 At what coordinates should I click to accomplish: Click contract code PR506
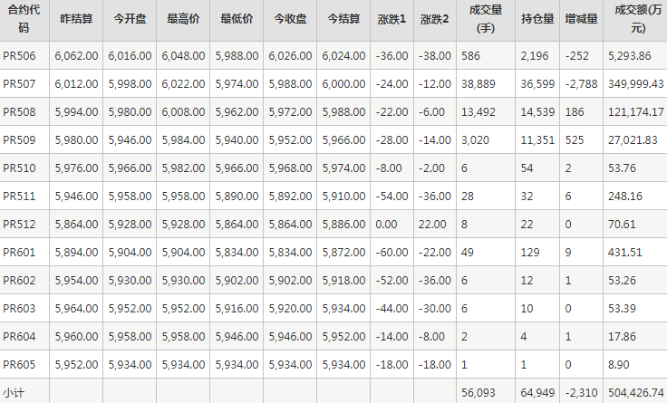19,55
